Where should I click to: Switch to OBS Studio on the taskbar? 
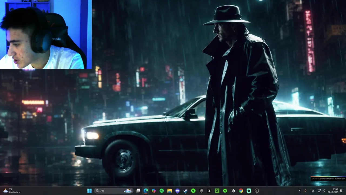coord(257,191)
